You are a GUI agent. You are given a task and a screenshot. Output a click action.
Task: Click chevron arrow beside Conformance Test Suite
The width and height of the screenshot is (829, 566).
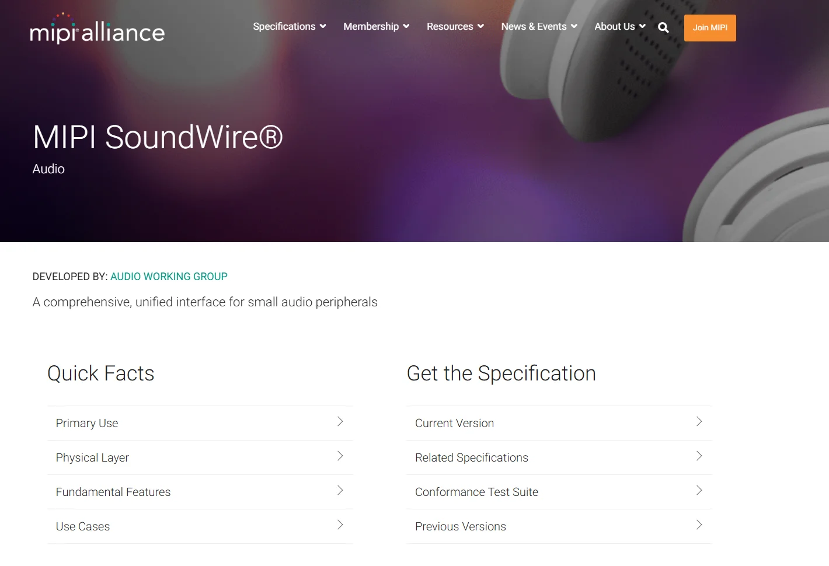699,491
